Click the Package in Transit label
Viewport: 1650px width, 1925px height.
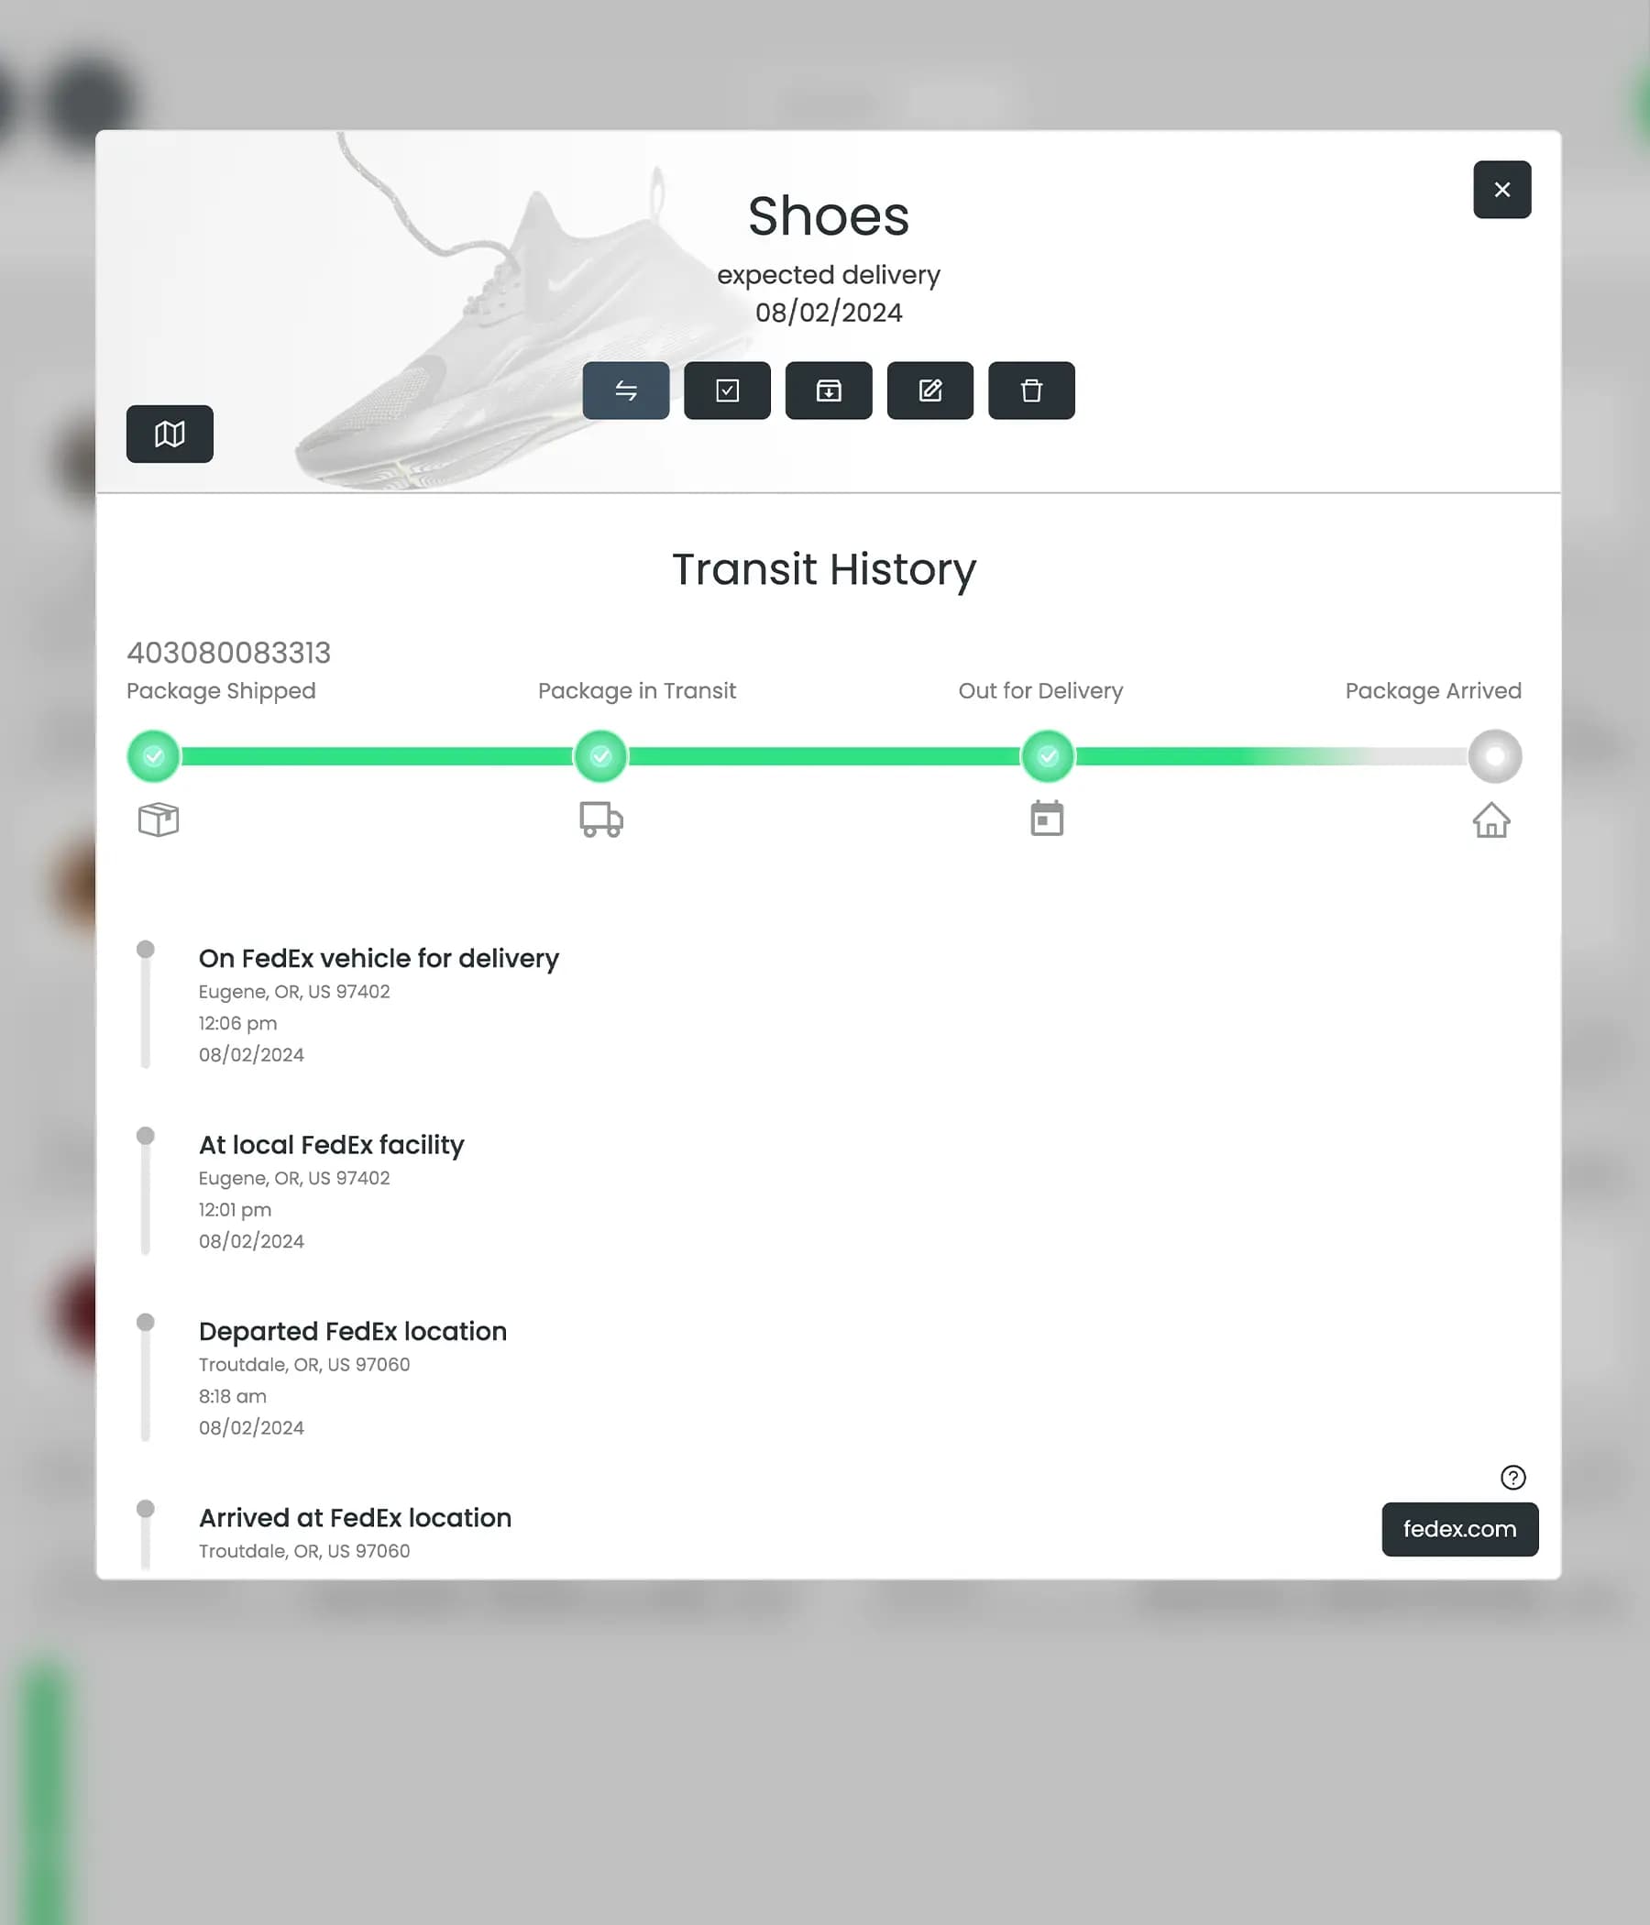[x=636, y=691]
